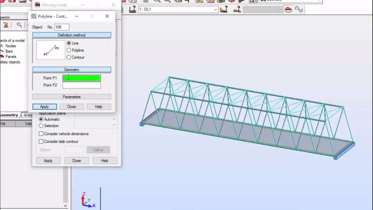Select Nodes in the Inspector tree
Viewport: 373px width, 210px height.
[10, 46]
